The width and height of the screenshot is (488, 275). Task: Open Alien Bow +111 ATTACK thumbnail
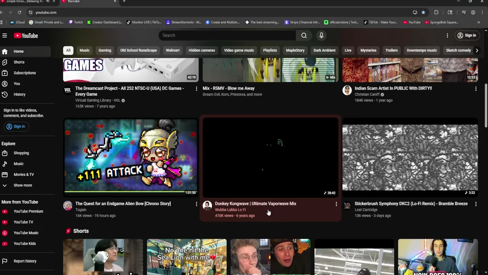pos(131,157)
